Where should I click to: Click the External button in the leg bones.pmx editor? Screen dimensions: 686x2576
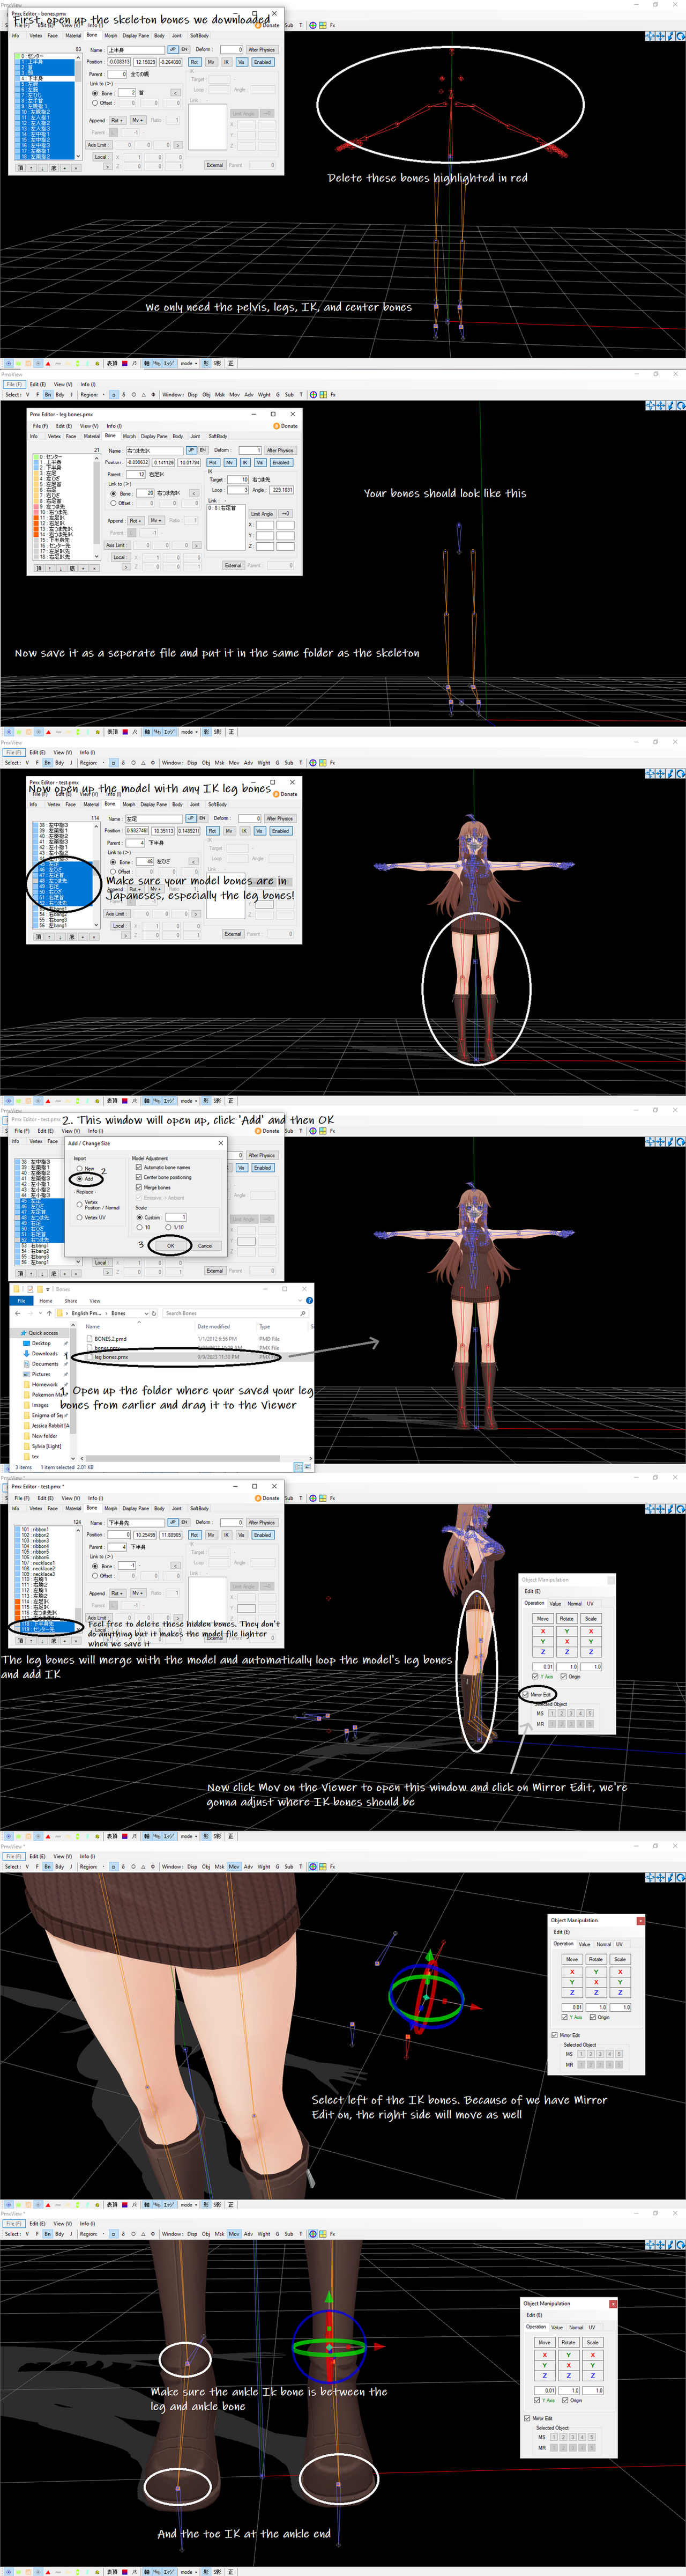click(233, 565)
